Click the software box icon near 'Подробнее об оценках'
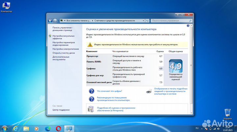Viewport: 237px width, 132px height. 91,109
